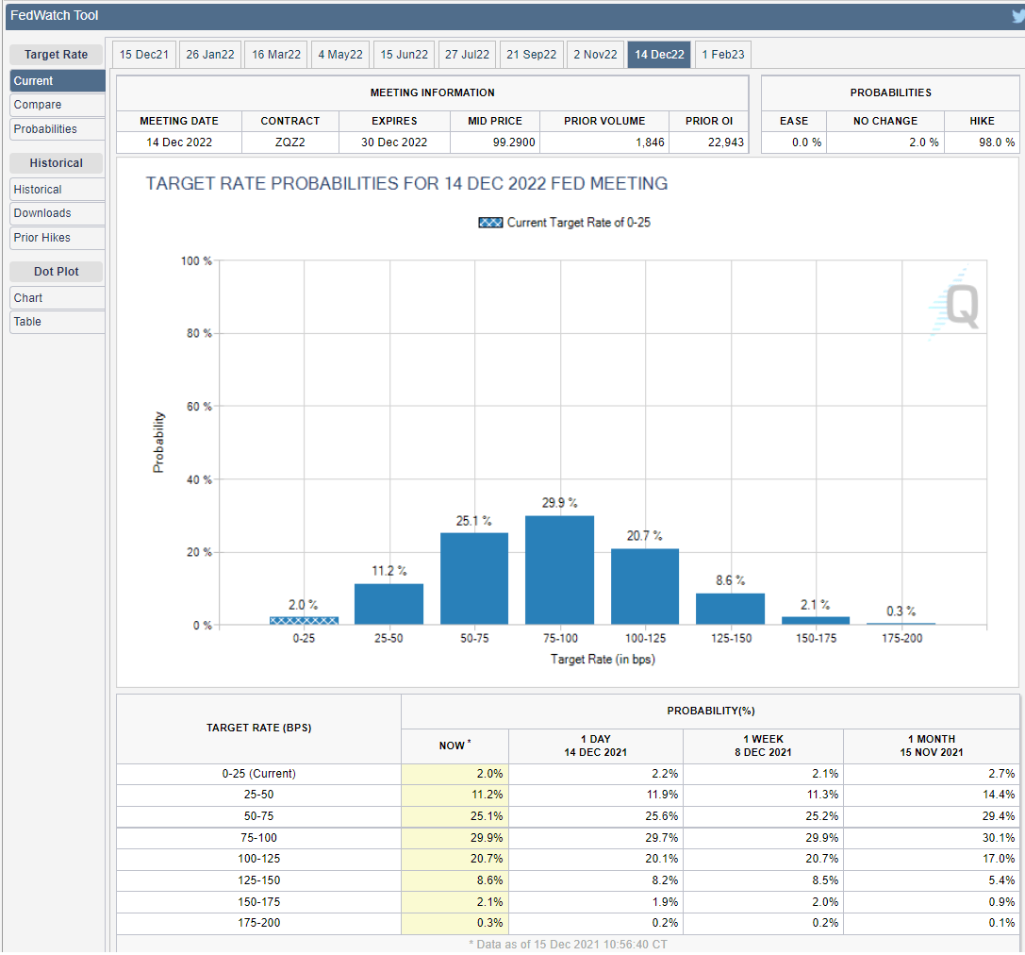Click the hatched legend swatch for Current Target Rate
This screenshot has height=955, width=1025.
tap(490, 223)
